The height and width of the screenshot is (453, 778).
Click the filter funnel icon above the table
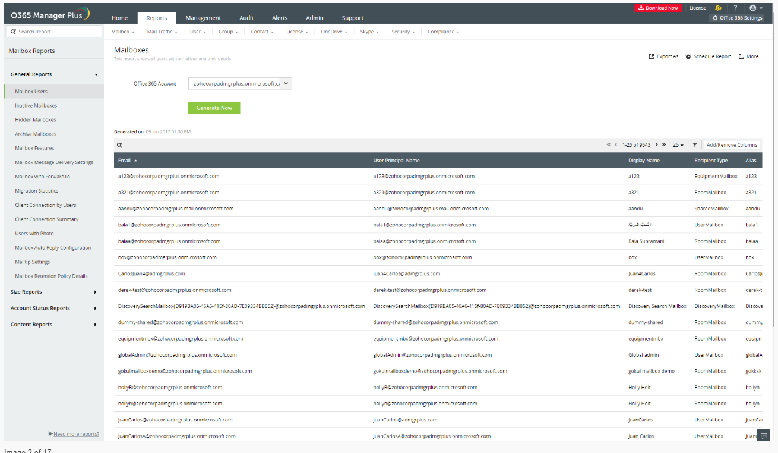[x=695, y=144]
